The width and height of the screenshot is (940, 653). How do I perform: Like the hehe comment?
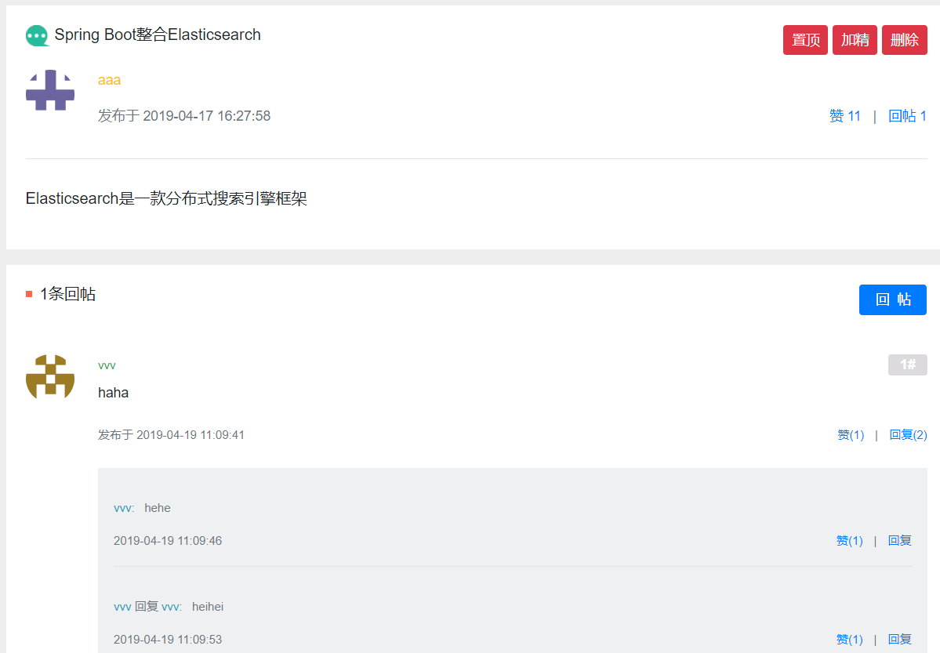850,541
